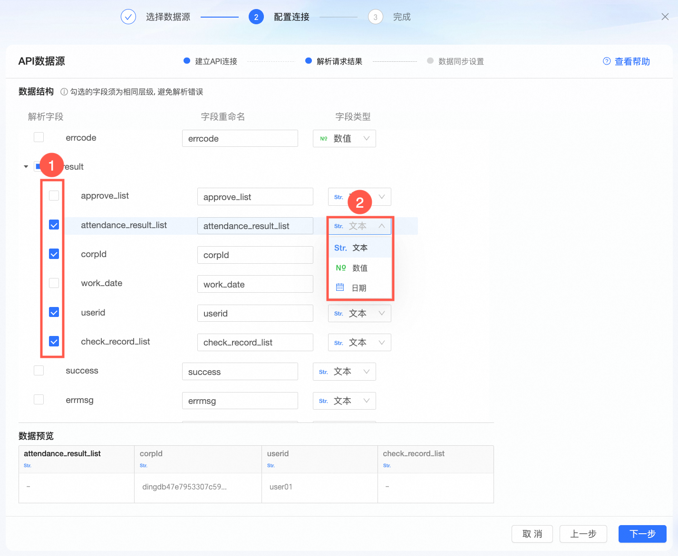
Task: Deselect the userid field checkbox
Action: [x=54, y=312]
